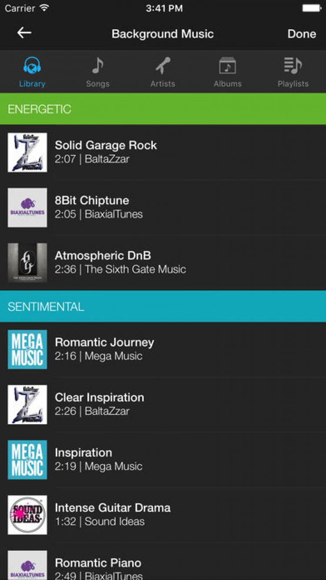Tap the Romantic Journey Mega Music logo
Screen dimensions: 326x580
click(x=27, y=349)
